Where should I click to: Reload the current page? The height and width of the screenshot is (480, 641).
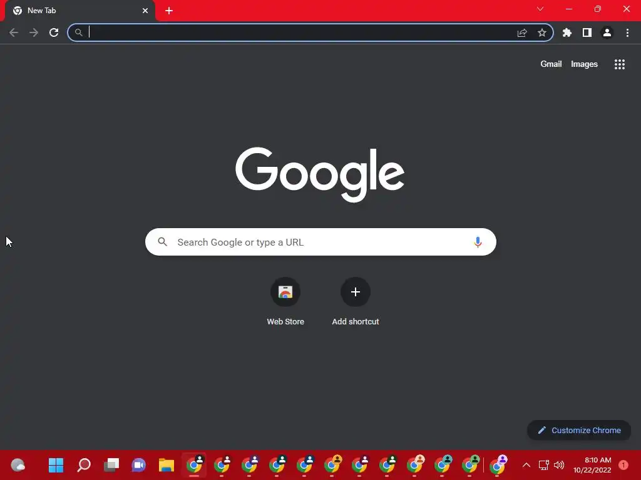54,32
